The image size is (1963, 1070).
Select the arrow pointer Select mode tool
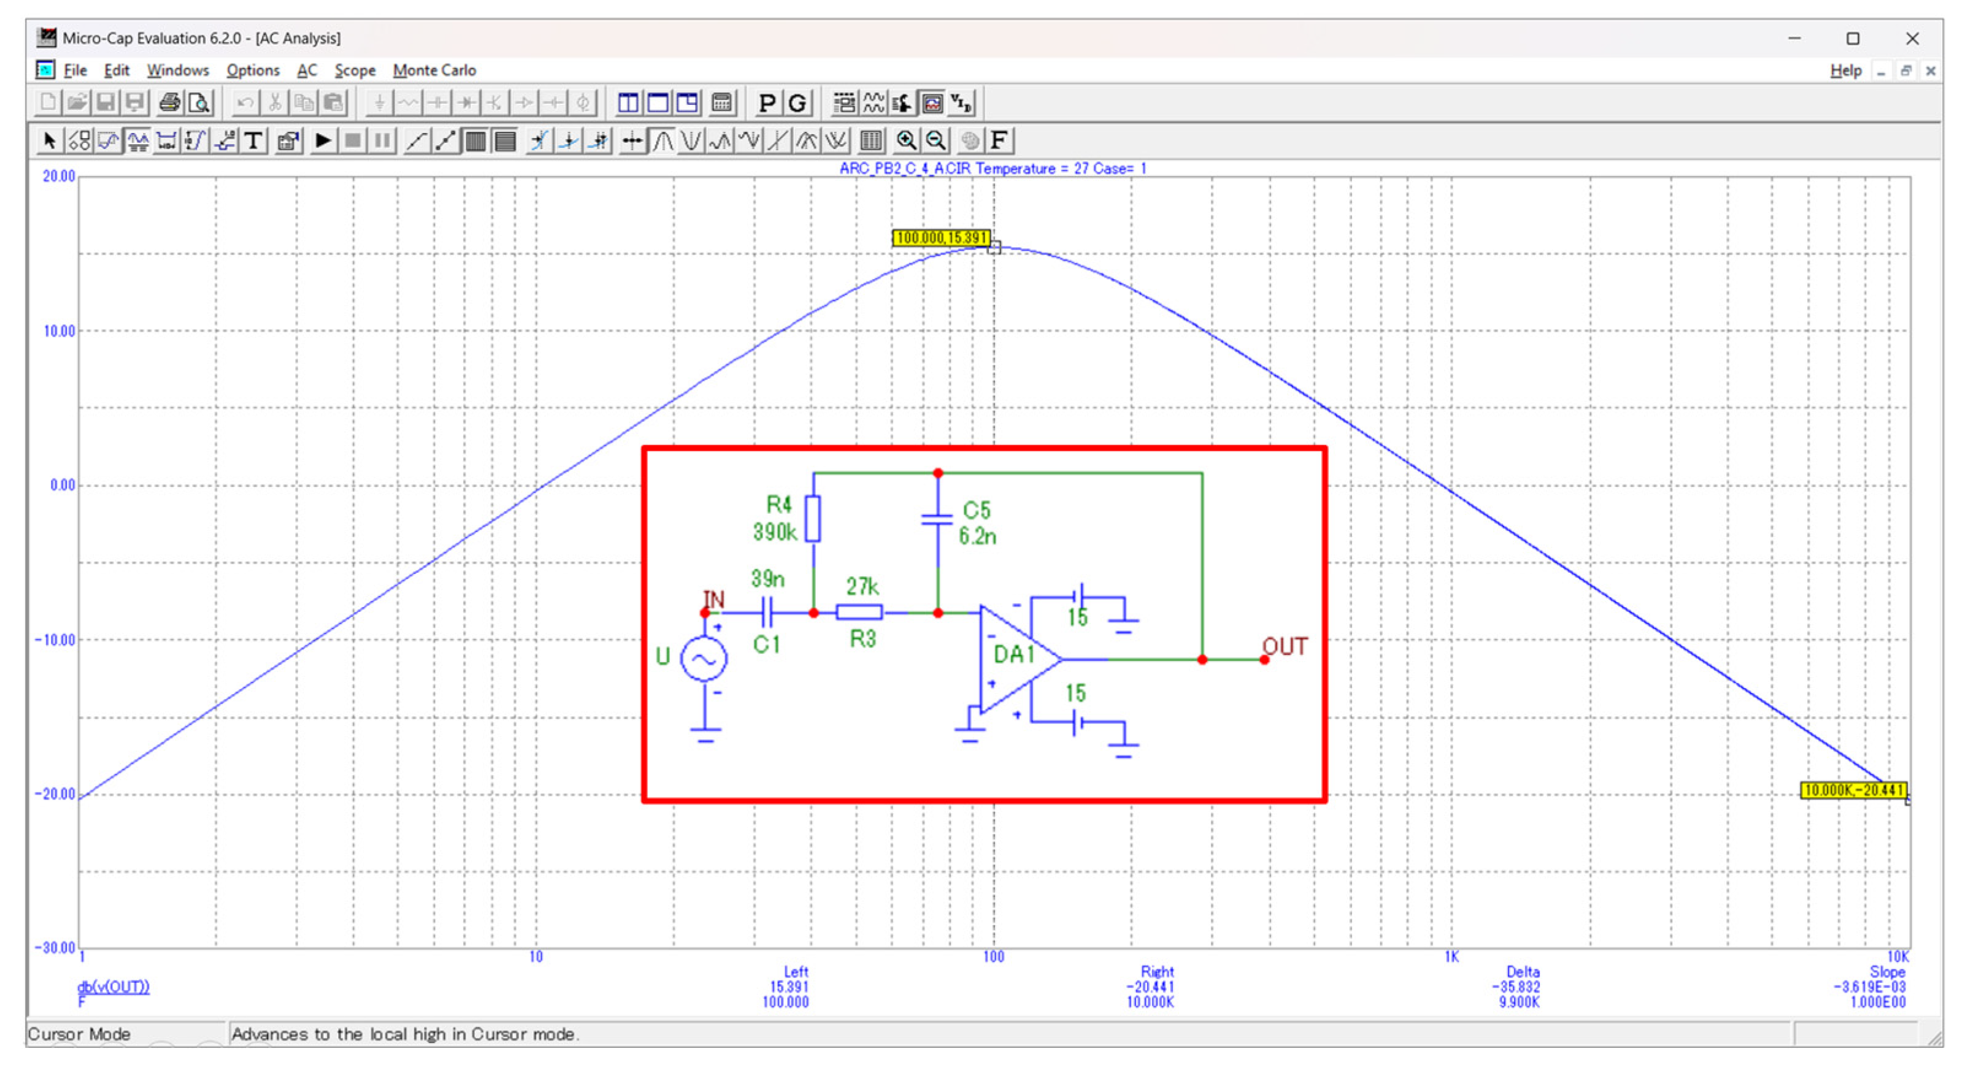[x=50, y=141]
